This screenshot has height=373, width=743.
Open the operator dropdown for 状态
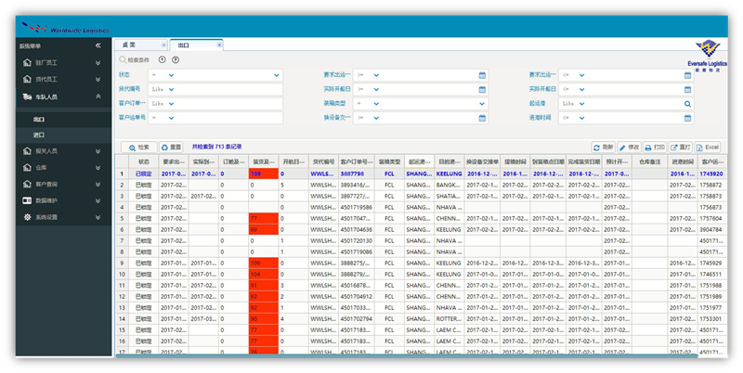[171, 75]
